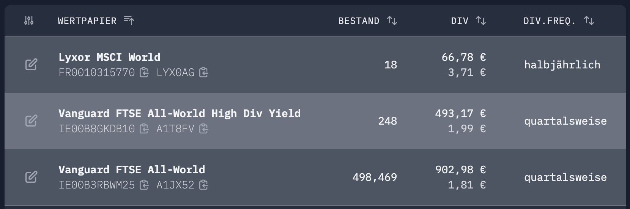630x209 pixels.
Task: Copy the A1T8FV code
Action: pyautogui.click(x=204, y=129)
